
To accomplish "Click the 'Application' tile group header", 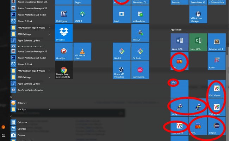I will [176, 30].
